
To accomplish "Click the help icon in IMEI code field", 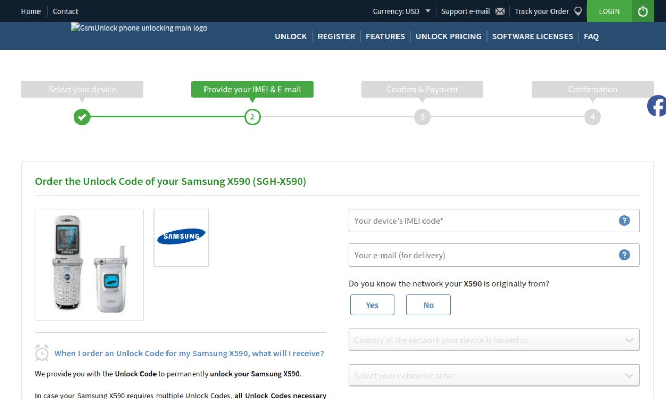I will click(624, 221).
